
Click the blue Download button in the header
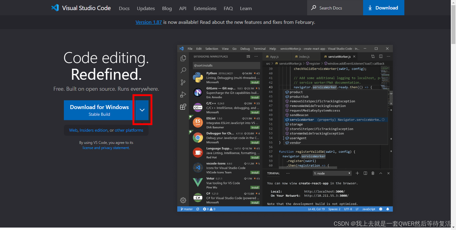click(384, 8)
